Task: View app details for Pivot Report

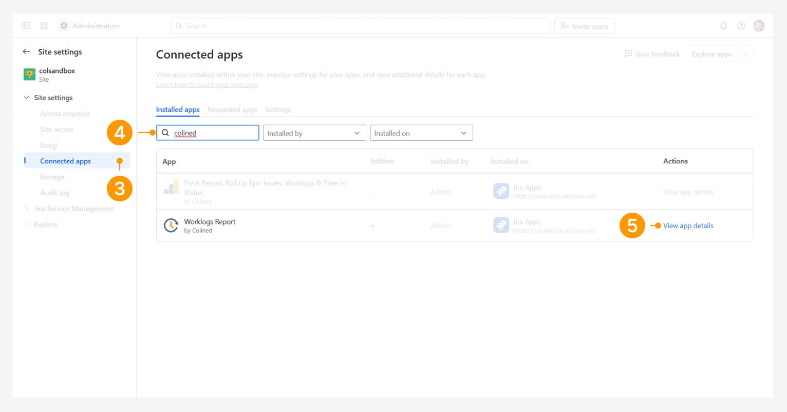Action: (688, 192)
